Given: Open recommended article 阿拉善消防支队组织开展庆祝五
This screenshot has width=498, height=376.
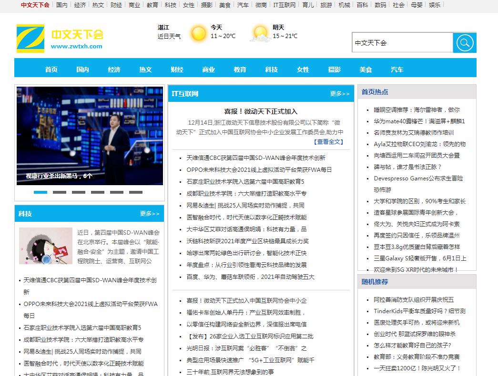Looking at the screenshot, I should tap(414, 299).
